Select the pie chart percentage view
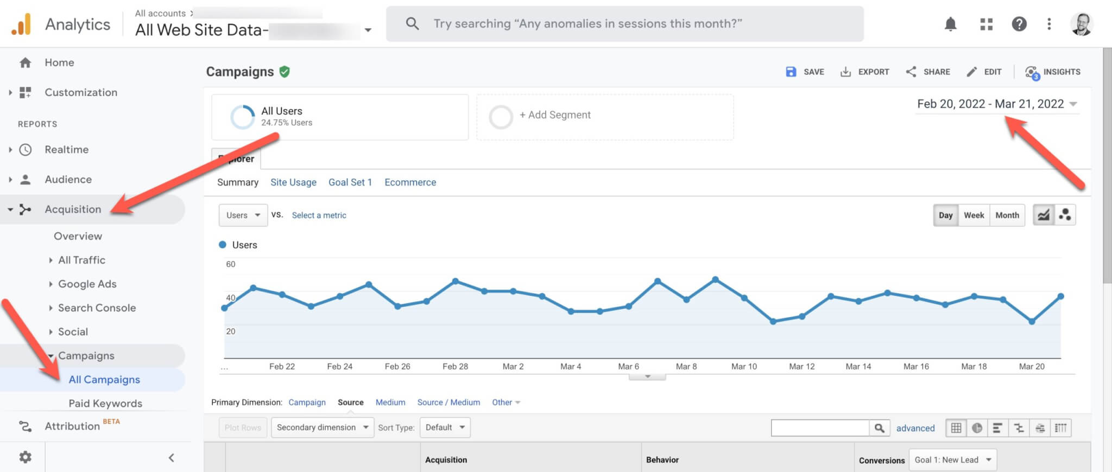Viewport: 1112px width, 472px height. click(977, 428)
